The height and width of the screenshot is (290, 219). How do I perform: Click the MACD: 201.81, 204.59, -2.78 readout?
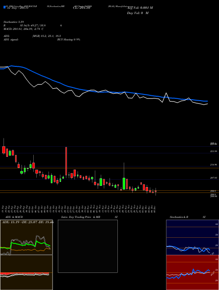24,29
